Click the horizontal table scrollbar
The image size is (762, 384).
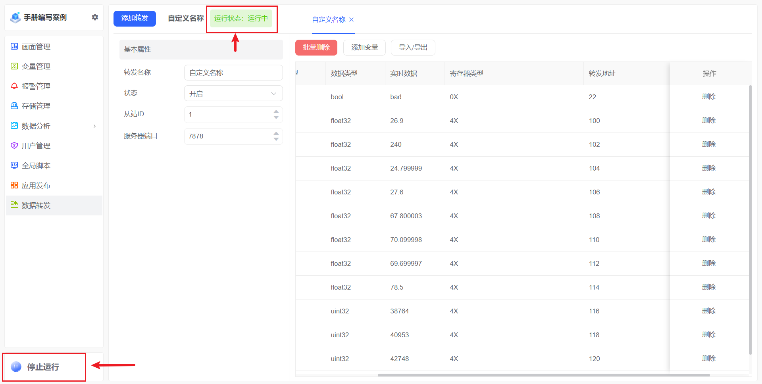[544, 375]
